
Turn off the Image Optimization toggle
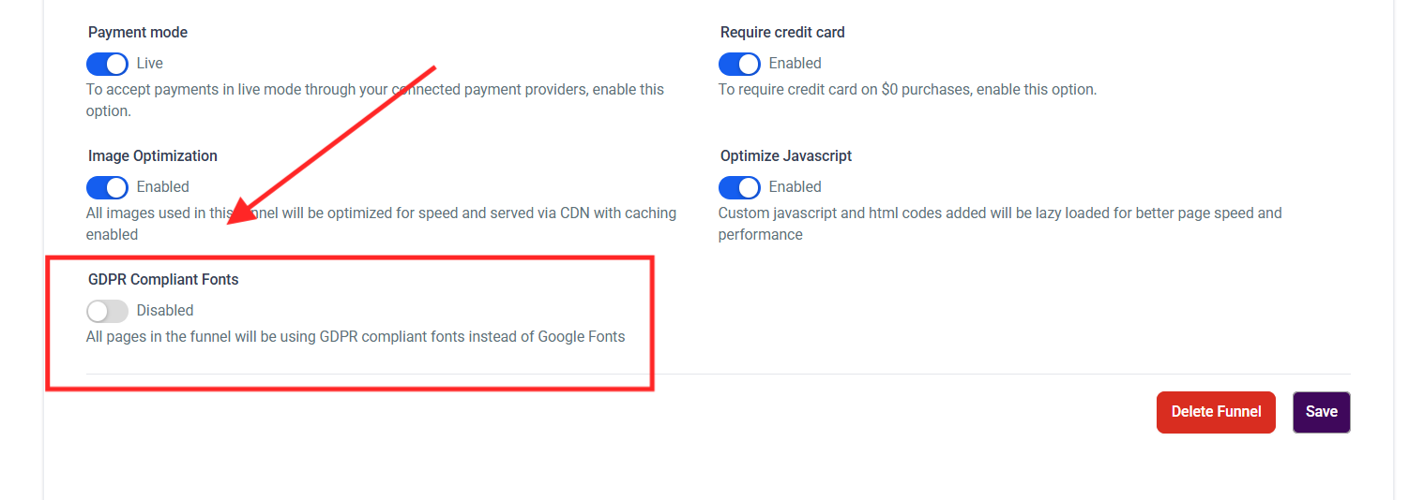point(107,187)
